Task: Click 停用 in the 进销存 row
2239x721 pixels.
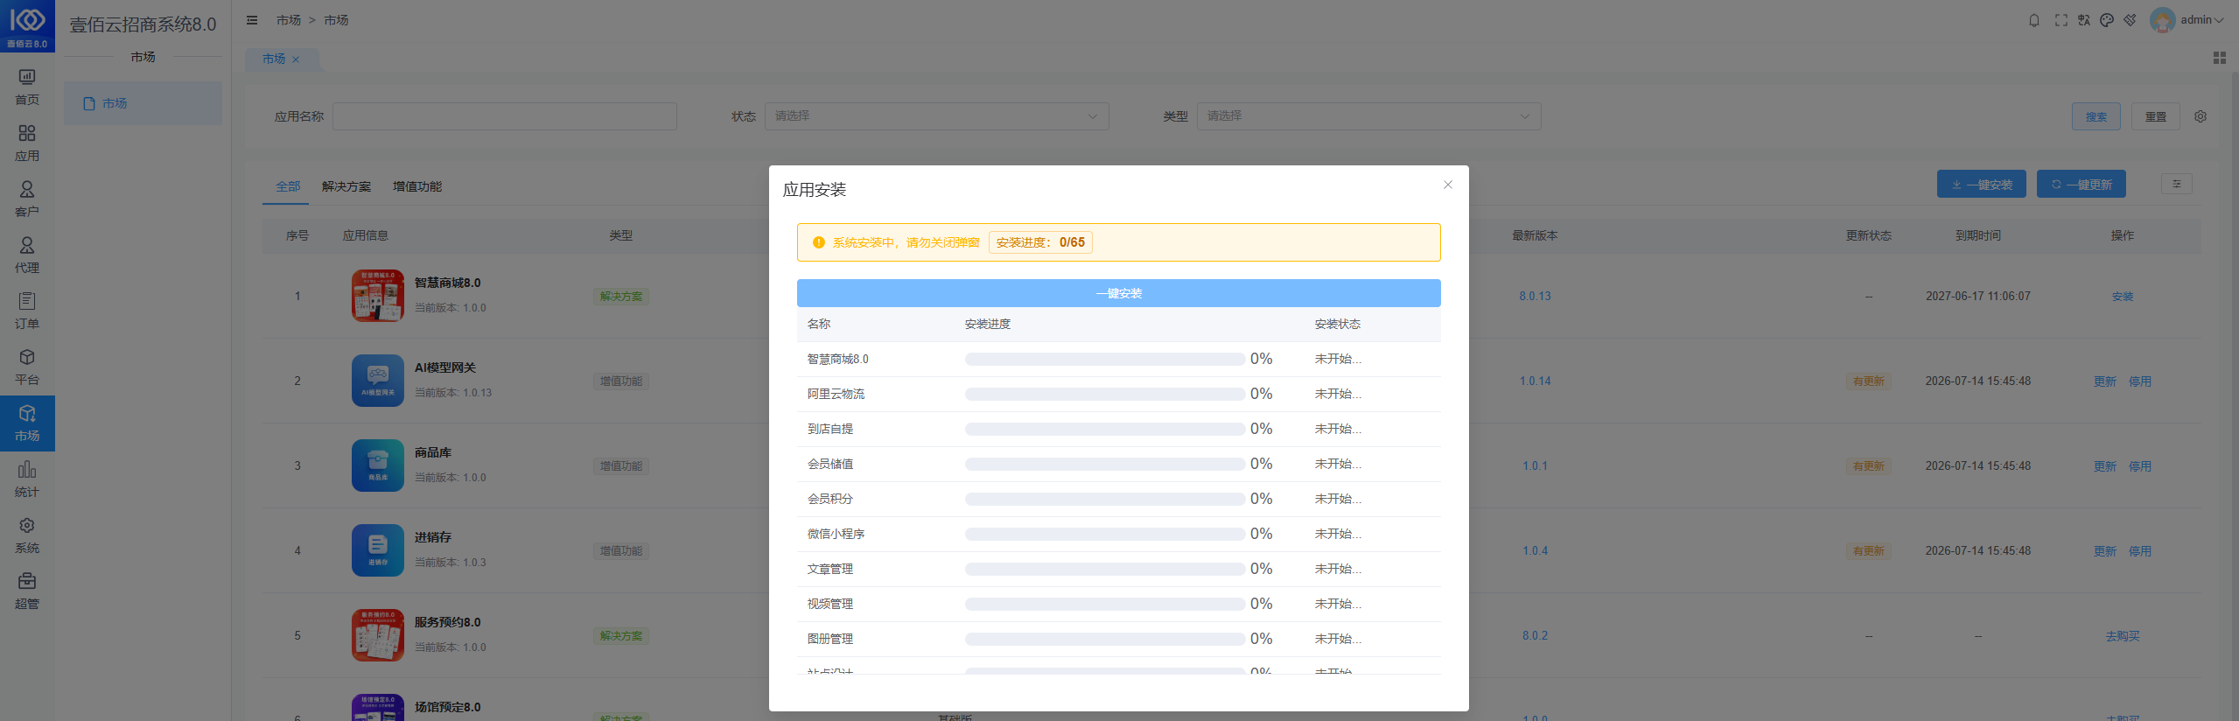Action: point(2140,551)
